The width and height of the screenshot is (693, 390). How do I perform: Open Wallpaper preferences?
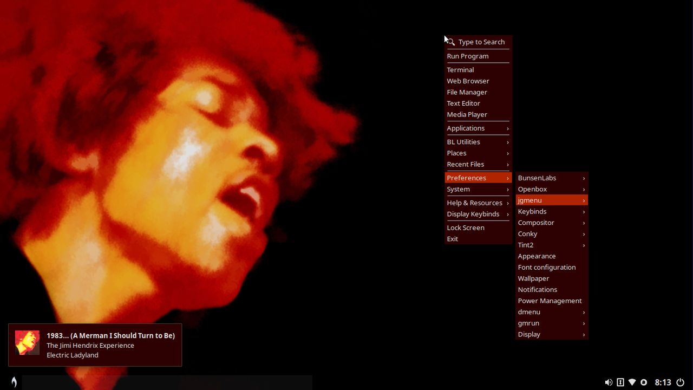(x=552, y=278)
